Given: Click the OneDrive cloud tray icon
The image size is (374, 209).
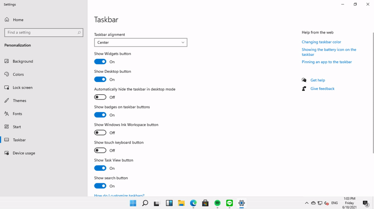Looking at the screenshot, I should click(313, 203).
